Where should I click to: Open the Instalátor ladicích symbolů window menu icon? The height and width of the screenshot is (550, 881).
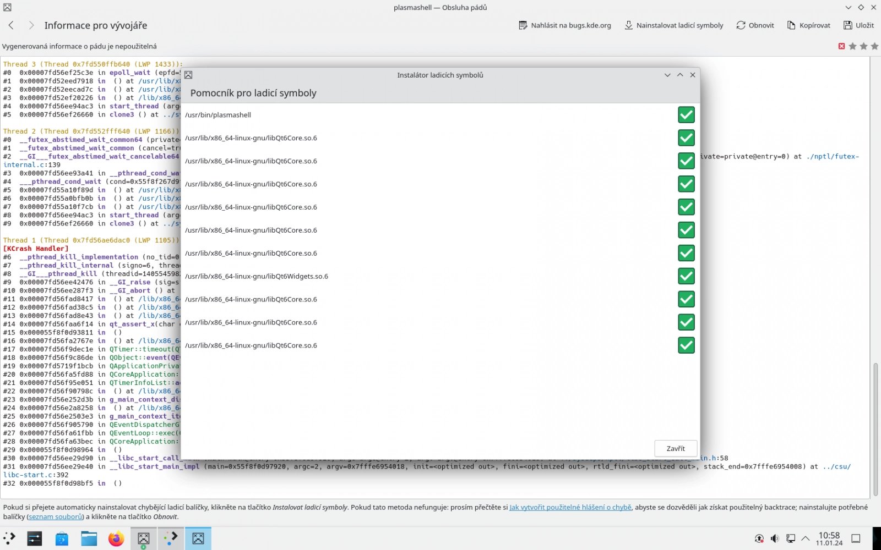188,75
